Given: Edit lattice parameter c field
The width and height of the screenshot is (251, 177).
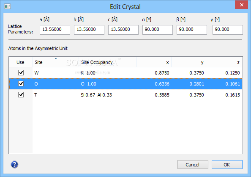Looking at the screenshot, I should (x=123, y=30).
